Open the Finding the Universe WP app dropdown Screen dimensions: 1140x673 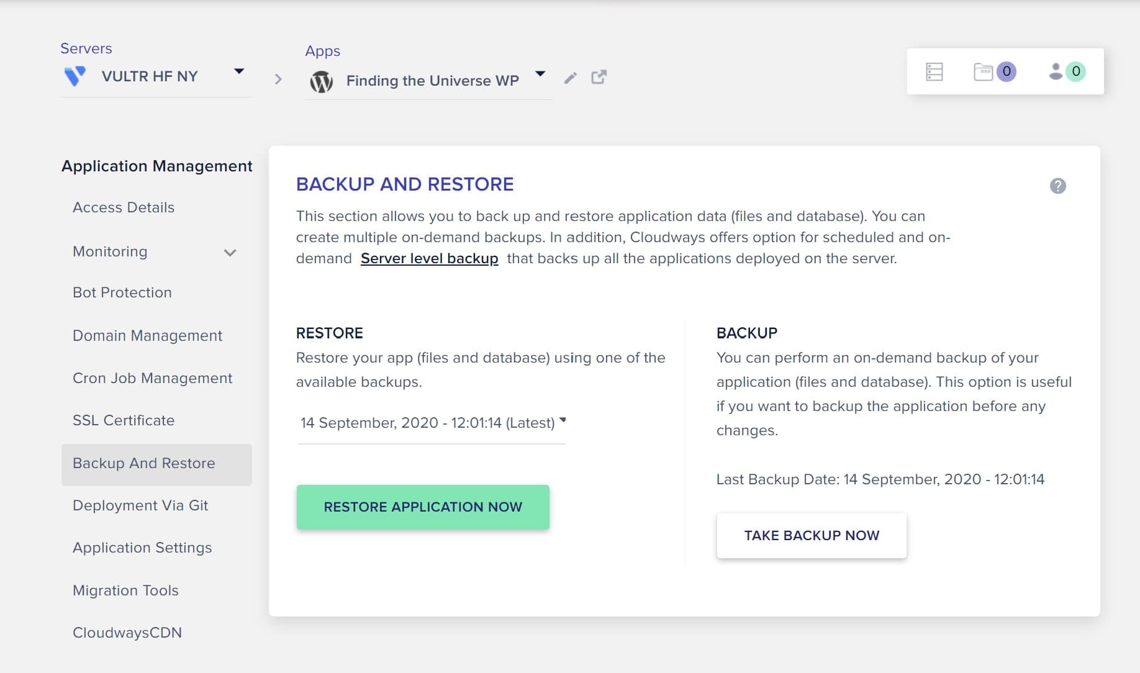540,74
